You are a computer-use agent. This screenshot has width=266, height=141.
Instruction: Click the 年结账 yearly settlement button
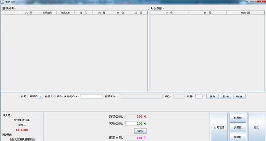(x=238, y=137)
